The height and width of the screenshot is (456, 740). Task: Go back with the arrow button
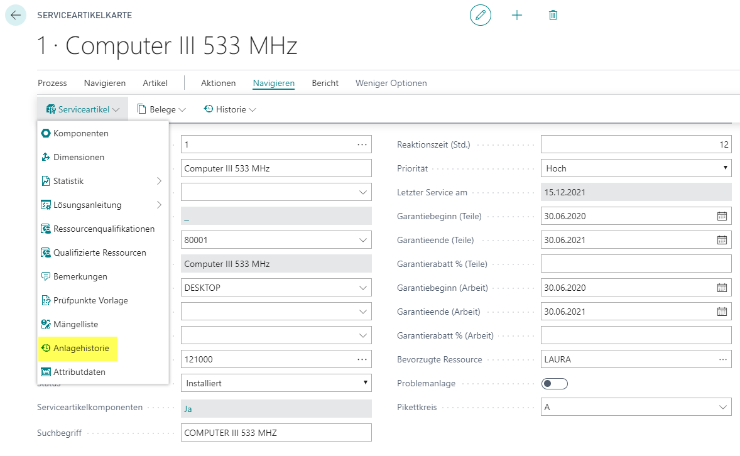pos(16,15)
